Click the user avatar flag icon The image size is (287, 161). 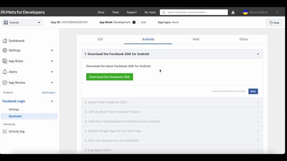[x=245, y=12]
